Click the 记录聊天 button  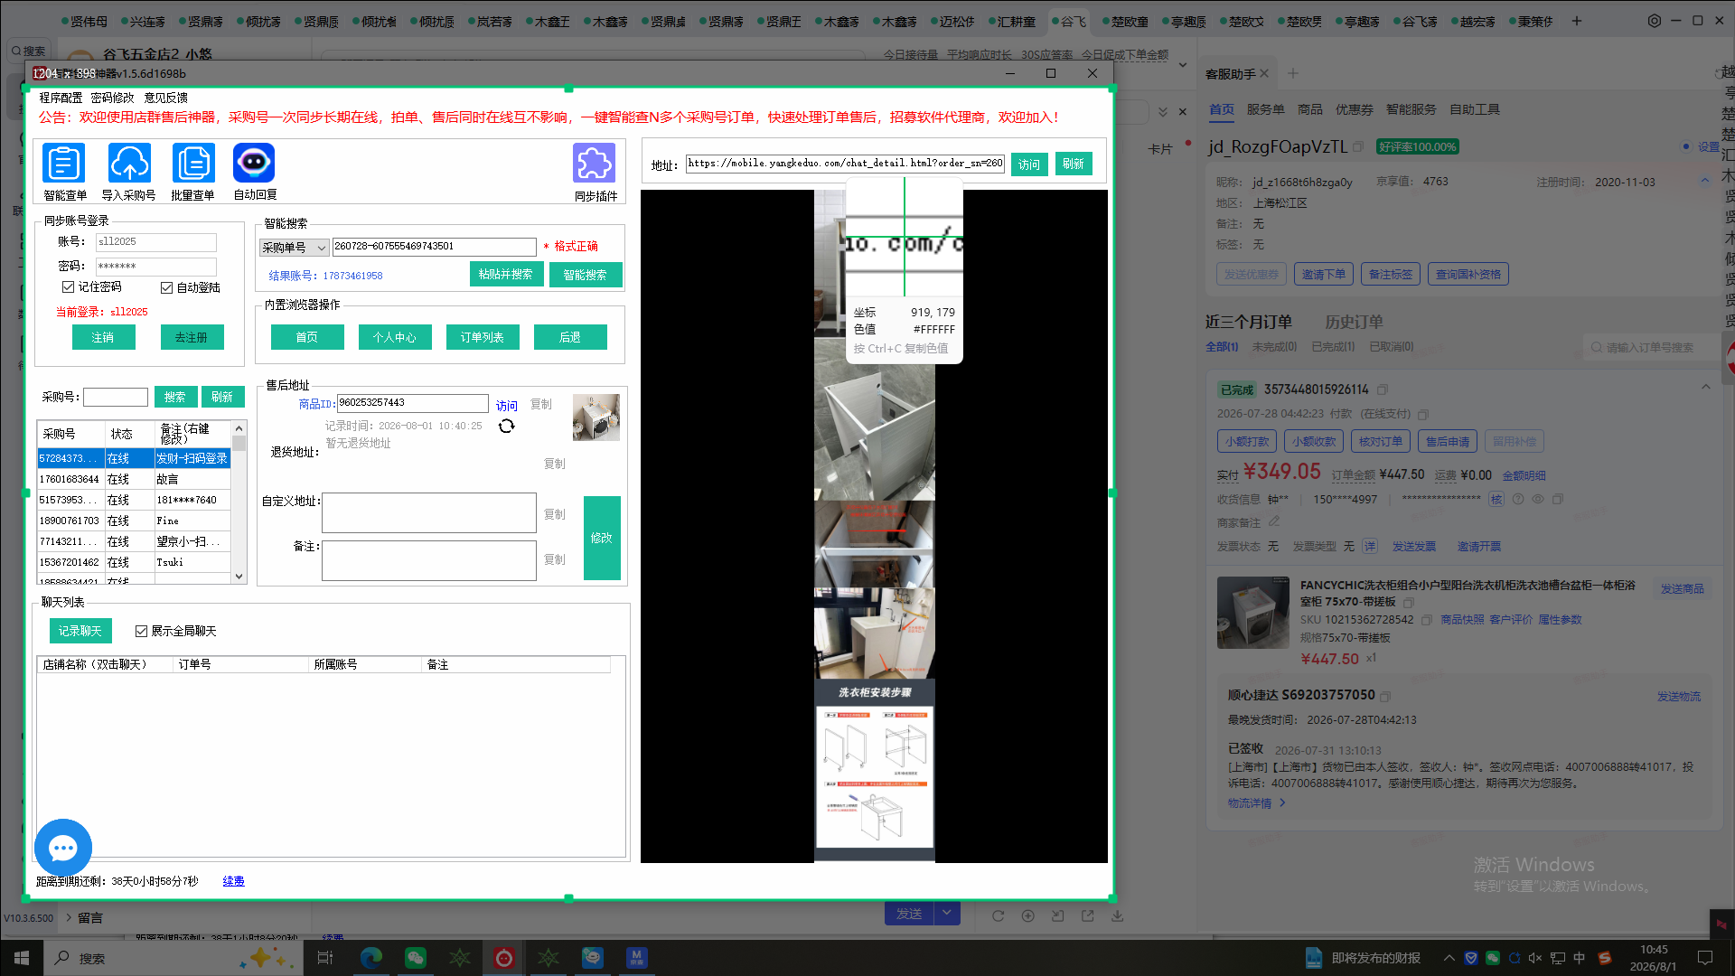point(80,631)
